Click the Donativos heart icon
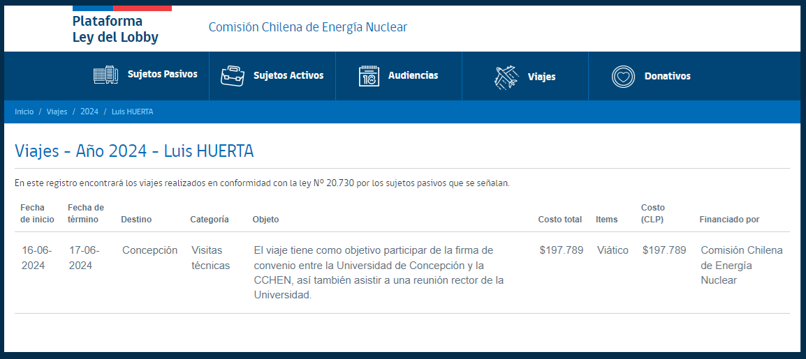The width and height of the screenshot is (806, 359). pos(623,77)
